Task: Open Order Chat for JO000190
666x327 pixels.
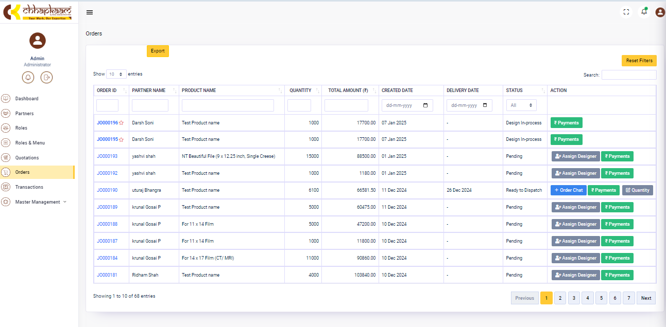Action: pyautogui.click(x=568, y=190)
